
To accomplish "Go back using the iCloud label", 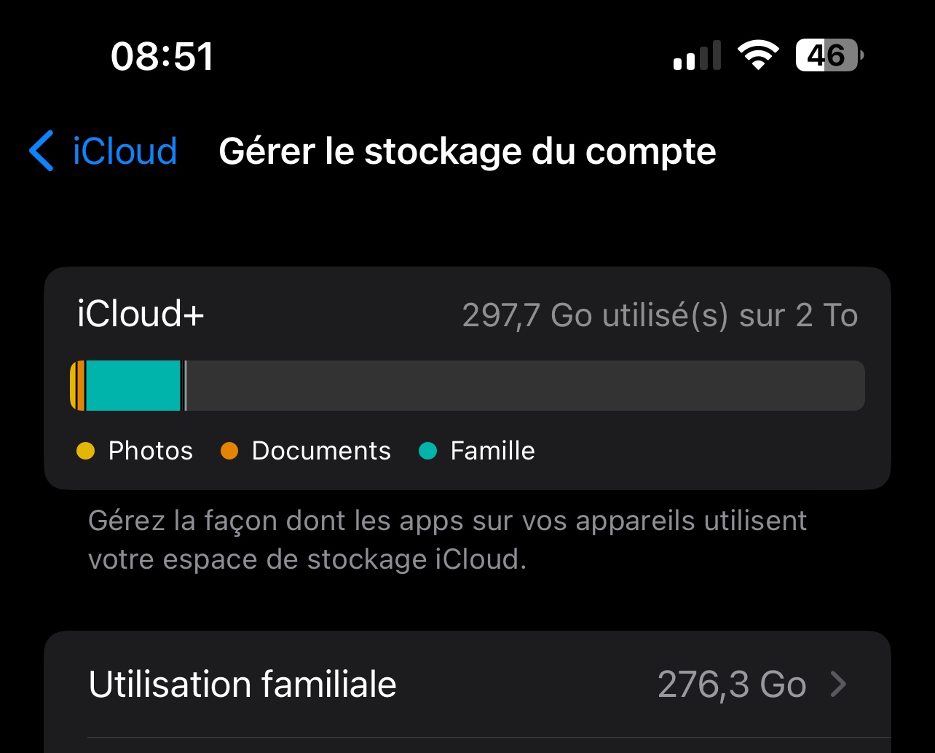I will [125, 151].
